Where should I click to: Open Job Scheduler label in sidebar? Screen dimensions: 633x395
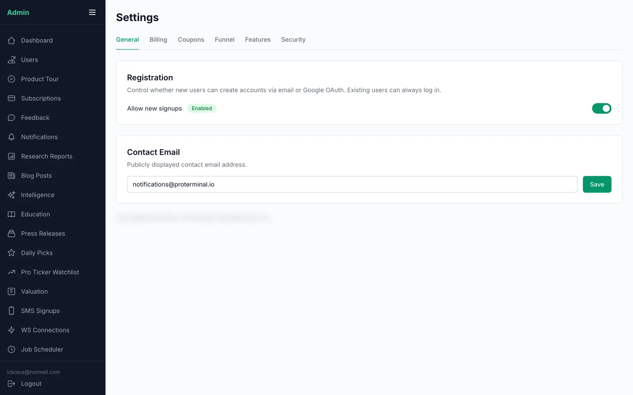(42, 350)
